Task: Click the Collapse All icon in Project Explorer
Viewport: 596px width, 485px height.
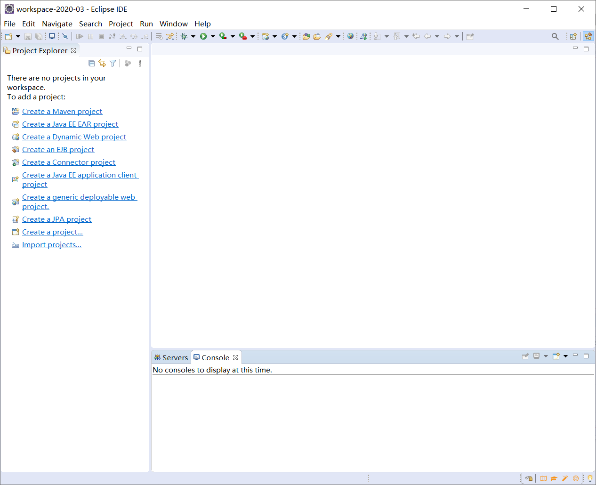Action: point(91,63)
